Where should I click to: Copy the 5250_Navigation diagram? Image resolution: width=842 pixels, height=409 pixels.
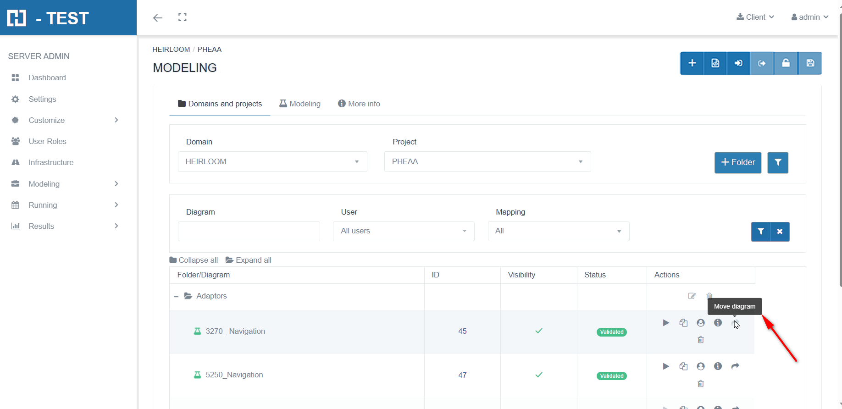pos(683,366)
